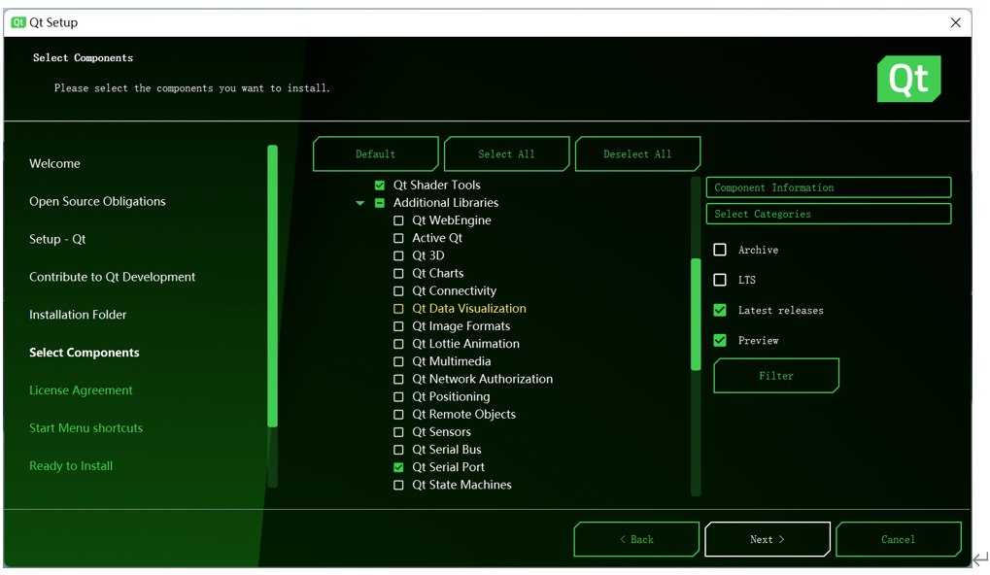The height and width of the screenshot is (575, 990).
Task: Open the Select Categories section
Action: 829,214
